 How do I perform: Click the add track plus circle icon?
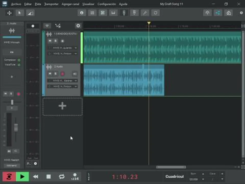click(78, 26)
